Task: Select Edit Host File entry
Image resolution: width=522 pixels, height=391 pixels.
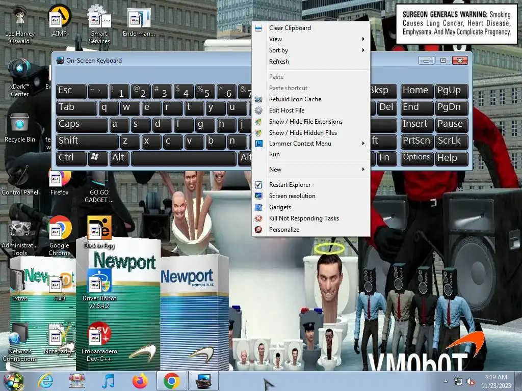Action: pyautogui.click(x=311, y=110)
